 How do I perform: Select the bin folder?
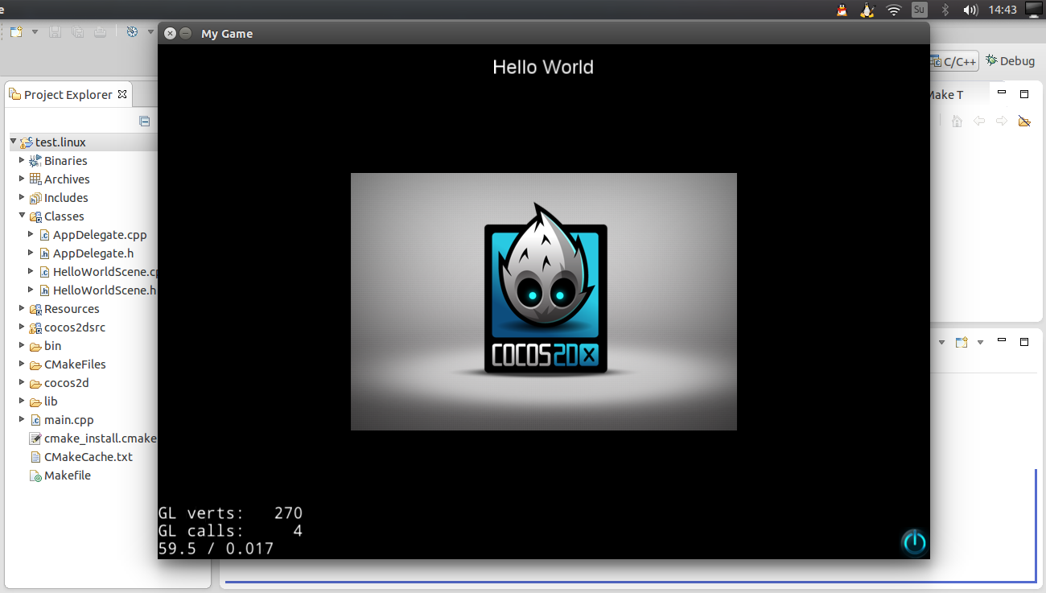pos(52,346)
